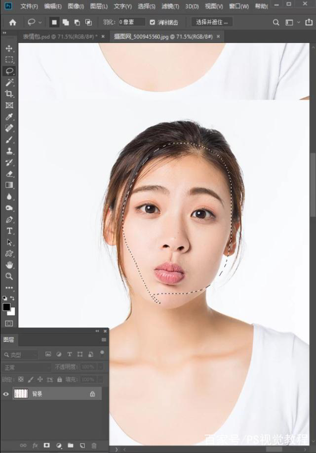316x453 pixels.
Task: Click the switch foreground/background colors arrow
Action: (12, 298)
